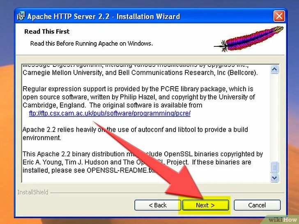Click 'Read this Before Running Apache on Windows.'

tap(91, 43)
